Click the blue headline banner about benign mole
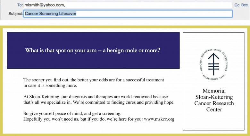250x136 pixels. pyautogui.click(x=93, y=50)
